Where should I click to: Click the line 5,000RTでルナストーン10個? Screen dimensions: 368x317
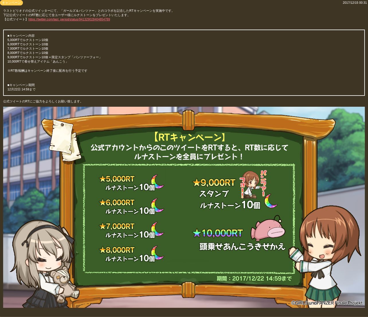(x=28, y=40)
